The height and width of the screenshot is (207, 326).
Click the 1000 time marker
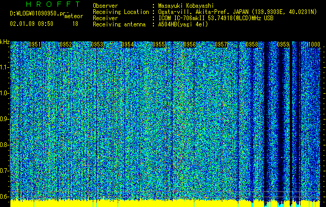click(314, 45)
